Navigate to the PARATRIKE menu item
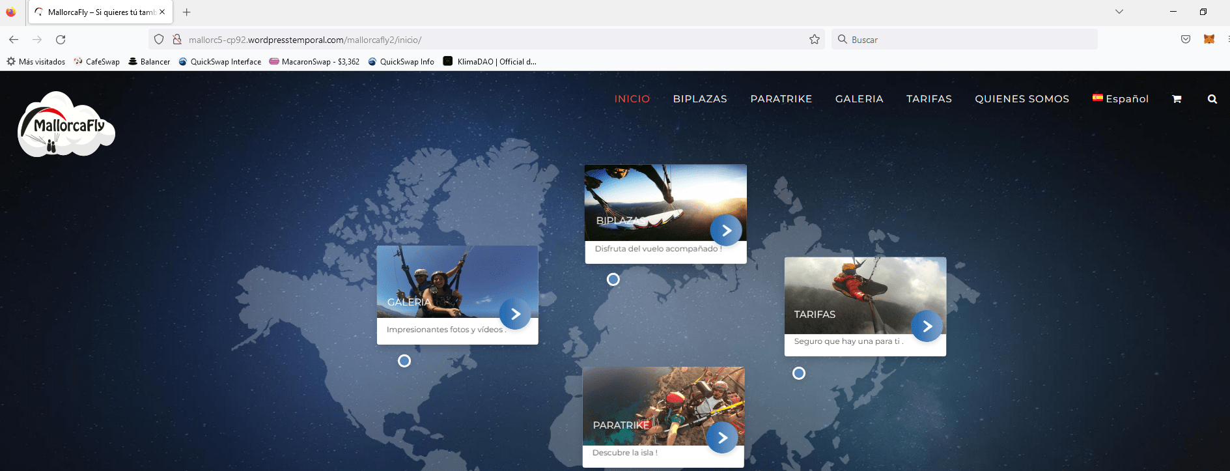Viewport: 1230px width, 471px height. pyautogui.click(x=781, y=99)
